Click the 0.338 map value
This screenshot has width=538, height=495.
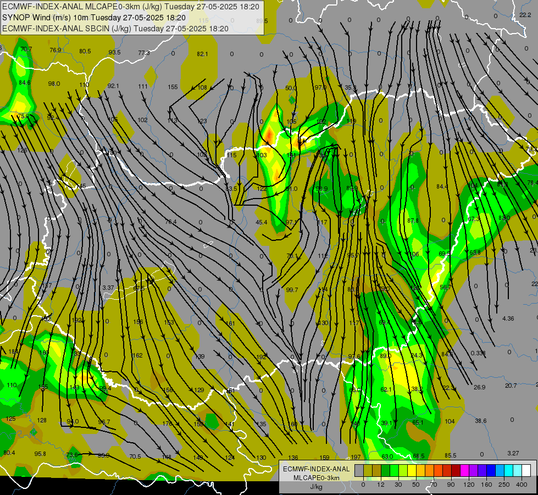[x=478, y=353]
